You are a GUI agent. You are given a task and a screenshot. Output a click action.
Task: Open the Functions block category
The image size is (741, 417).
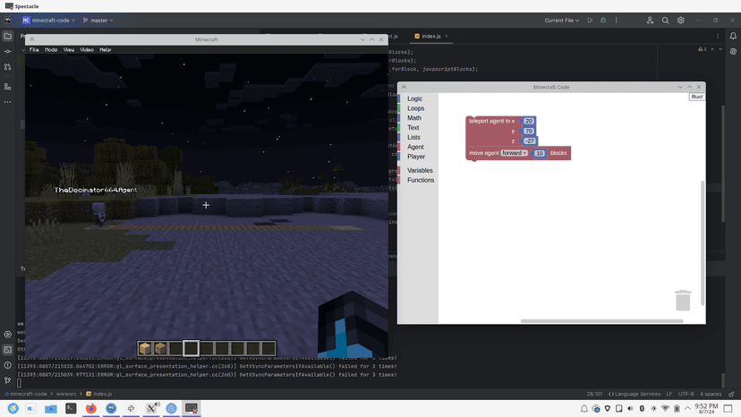pyautogui.click(x=421, y=180)
